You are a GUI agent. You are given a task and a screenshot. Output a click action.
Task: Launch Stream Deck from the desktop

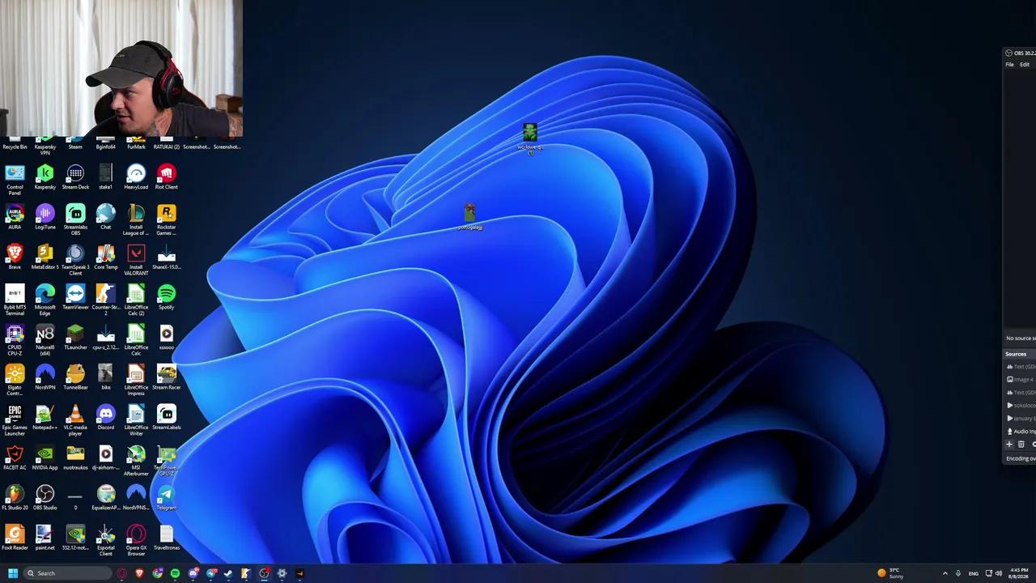coord(75,177)
